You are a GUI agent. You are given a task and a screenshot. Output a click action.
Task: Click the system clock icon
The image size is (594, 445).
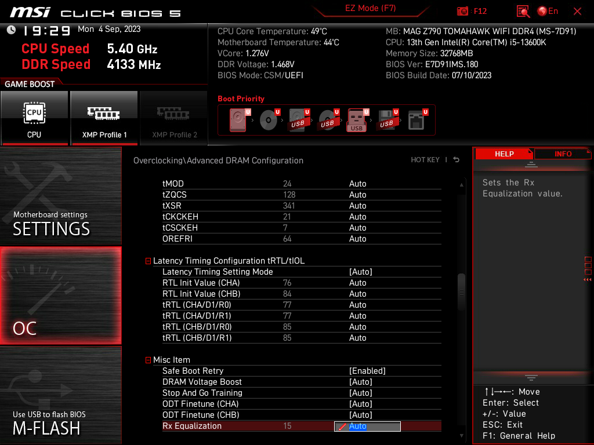point(12,30)
